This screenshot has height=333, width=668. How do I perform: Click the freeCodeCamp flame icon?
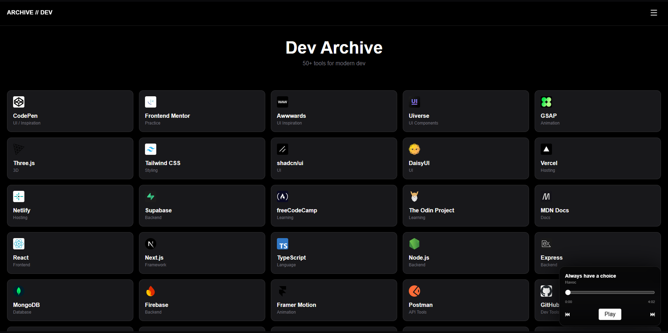click(283, 196)
